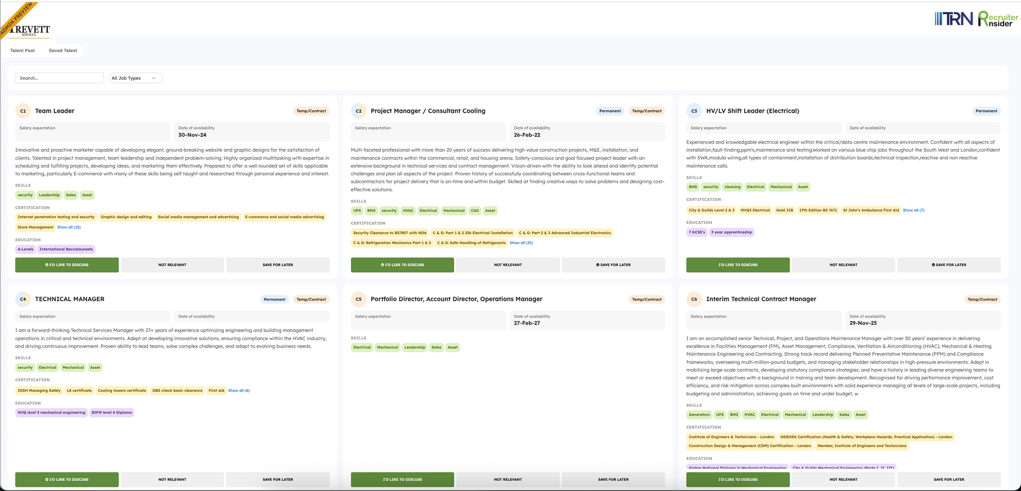Open the All Job Types dropdown
Image resolution: width=1021 pixels, height=491 pixels.
pos(136,78)
